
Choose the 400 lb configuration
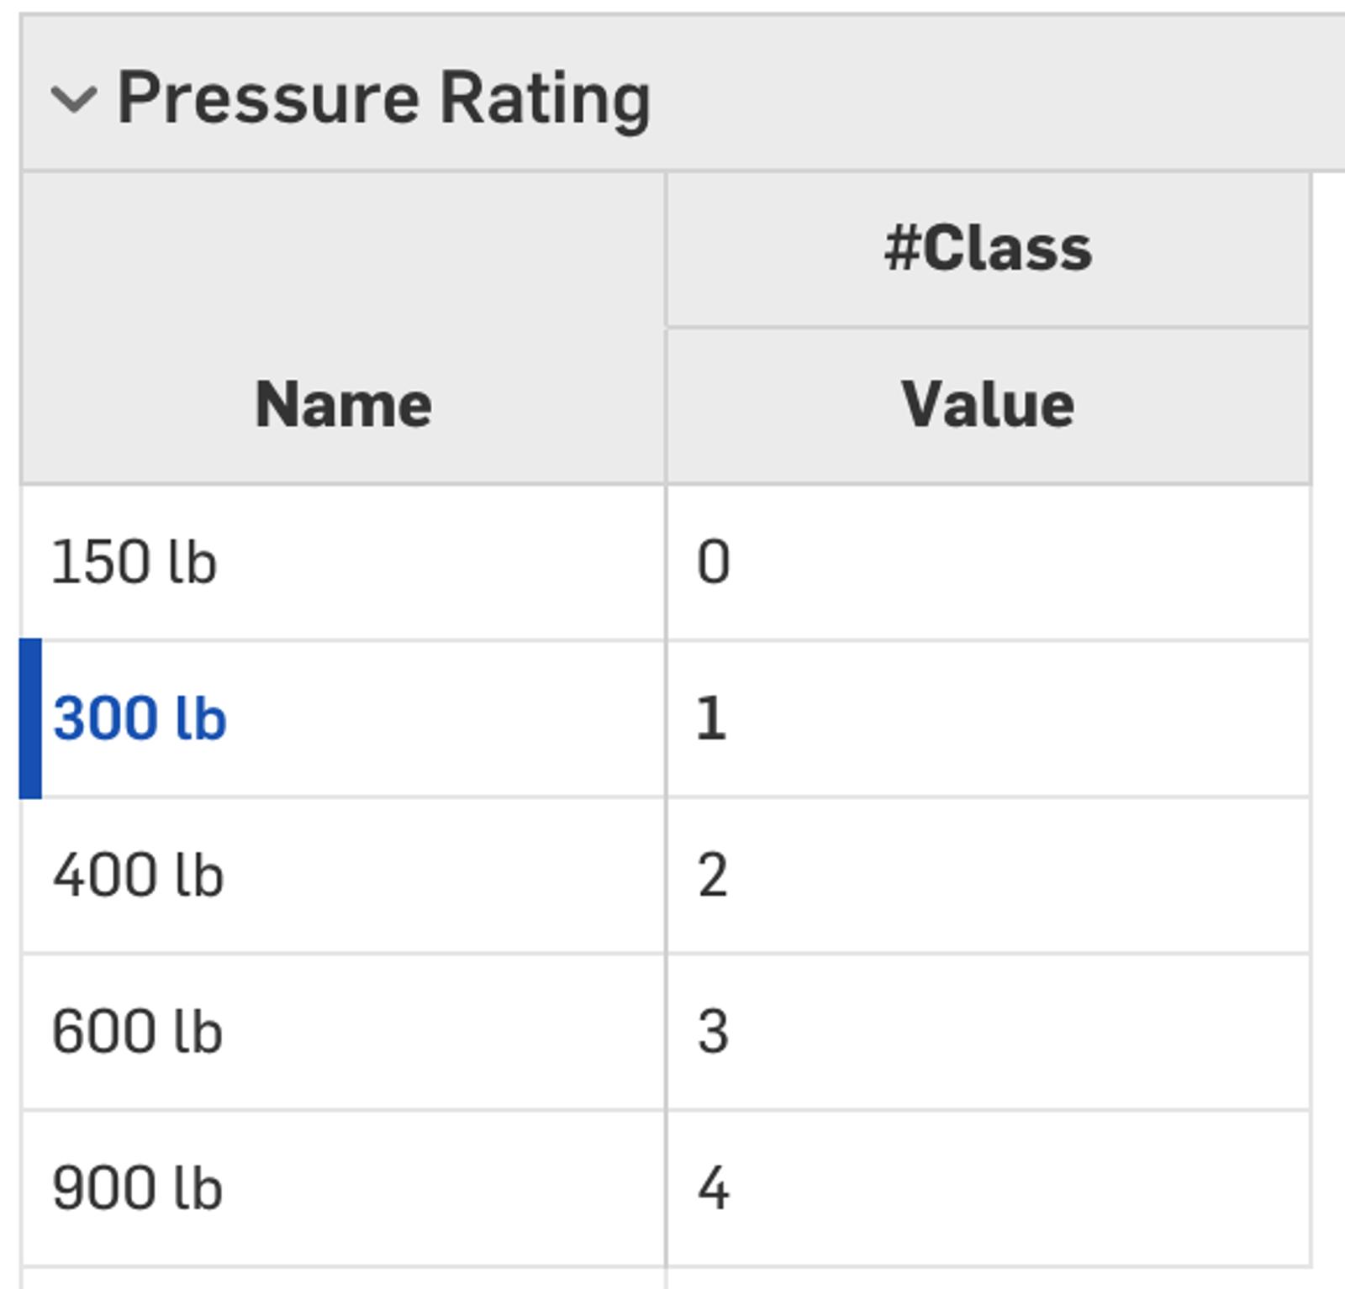[x=138, y=876]
